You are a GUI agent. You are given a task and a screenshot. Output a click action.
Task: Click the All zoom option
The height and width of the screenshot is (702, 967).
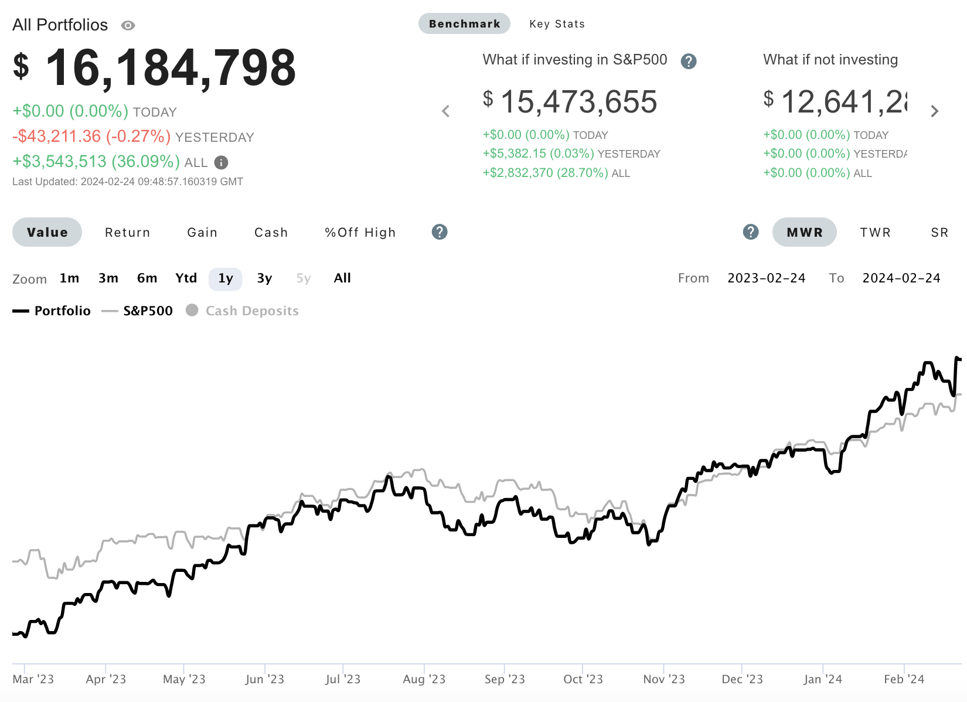coord(342,278)
